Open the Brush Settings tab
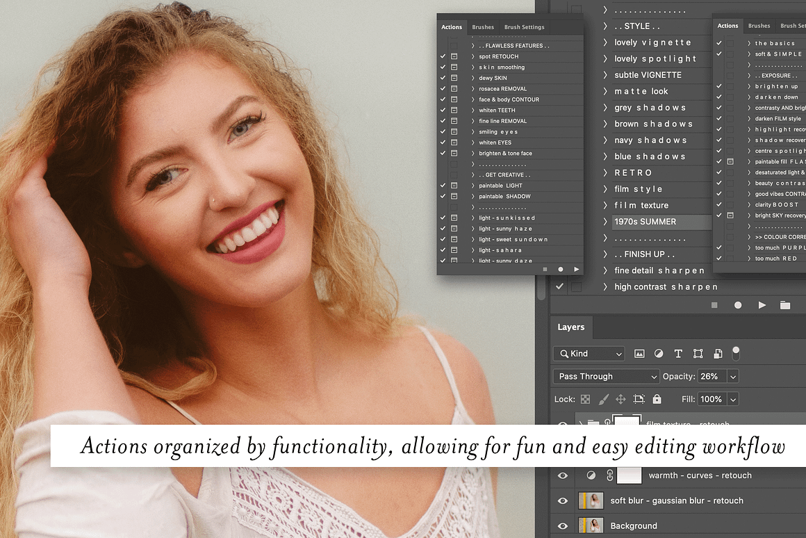Viewport: 806px width, 538px height. pos(524,27)
